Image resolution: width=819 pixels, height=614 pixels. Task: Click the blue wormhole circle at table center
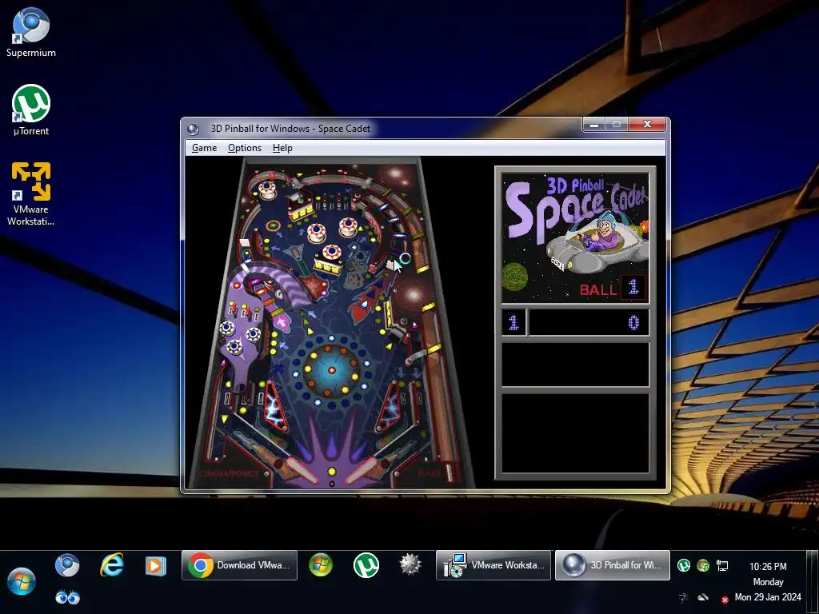331,370
